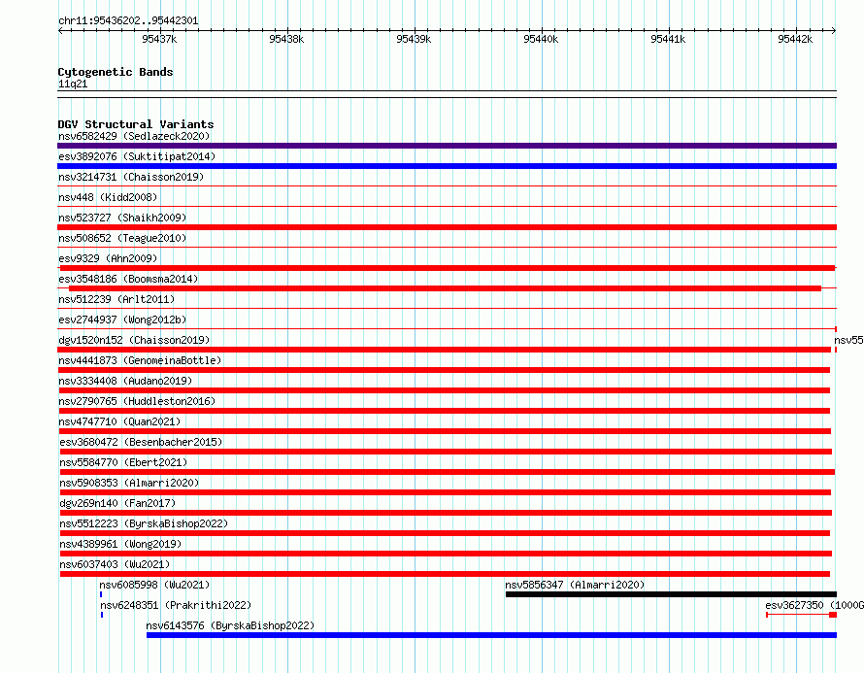The height and width of the screenshot is (673, 864).
Task: Click nsv3334408 (Audano2019) label
Action: pos(125,381)
